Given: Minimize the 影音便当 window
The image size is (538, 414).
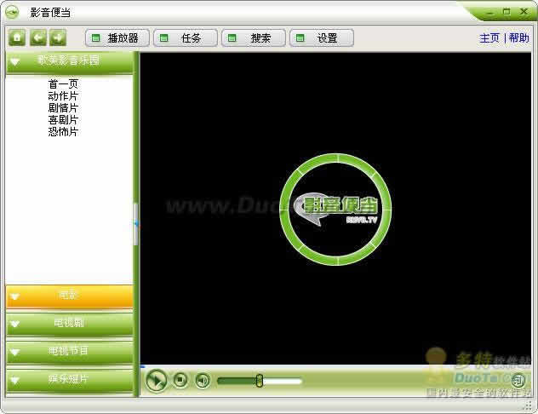Looking at the screenshot, I should [490, 13].
